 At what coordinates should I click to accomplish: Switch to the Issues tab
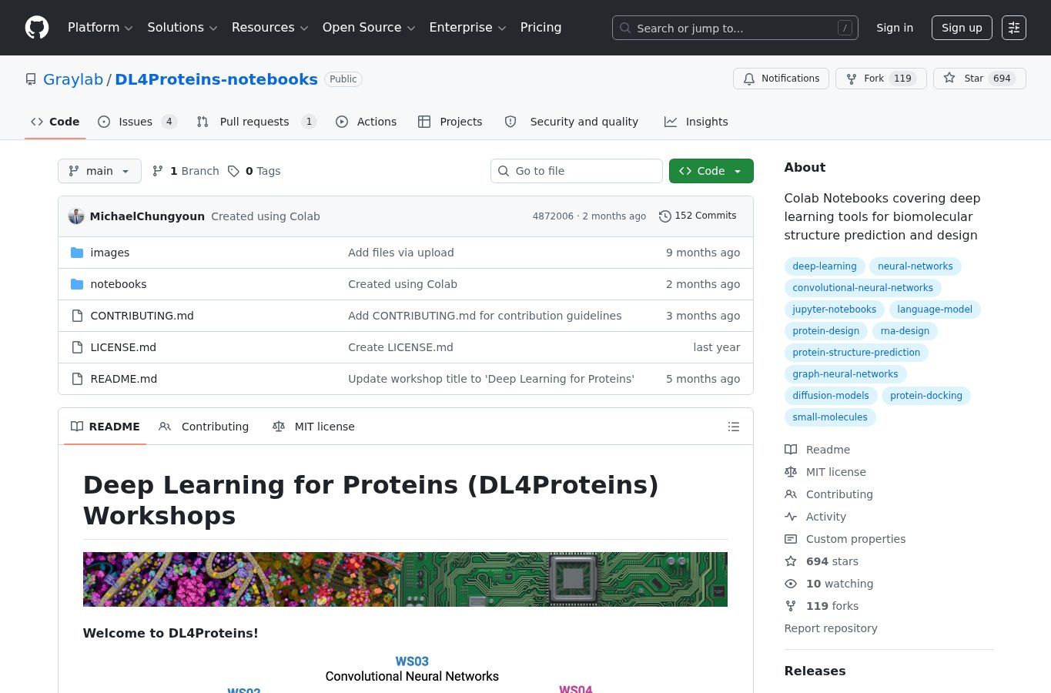click(x=138, y=122)
